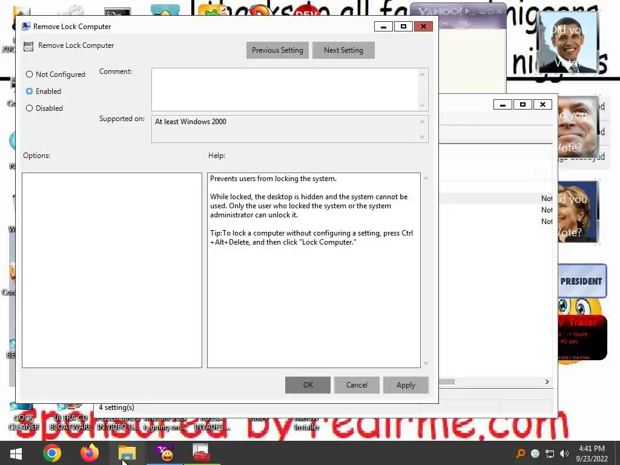The width and height of the screenshot is (620, 465).
Task: Close the background Group Policy window
Action: point(543,104)
